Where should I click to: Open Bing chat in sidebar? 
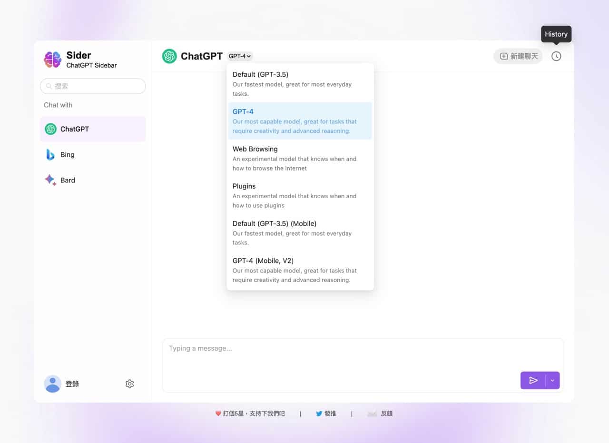point(93,155)
